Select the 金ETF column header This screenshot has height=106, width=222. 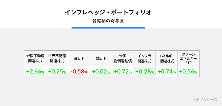[79, 58]
